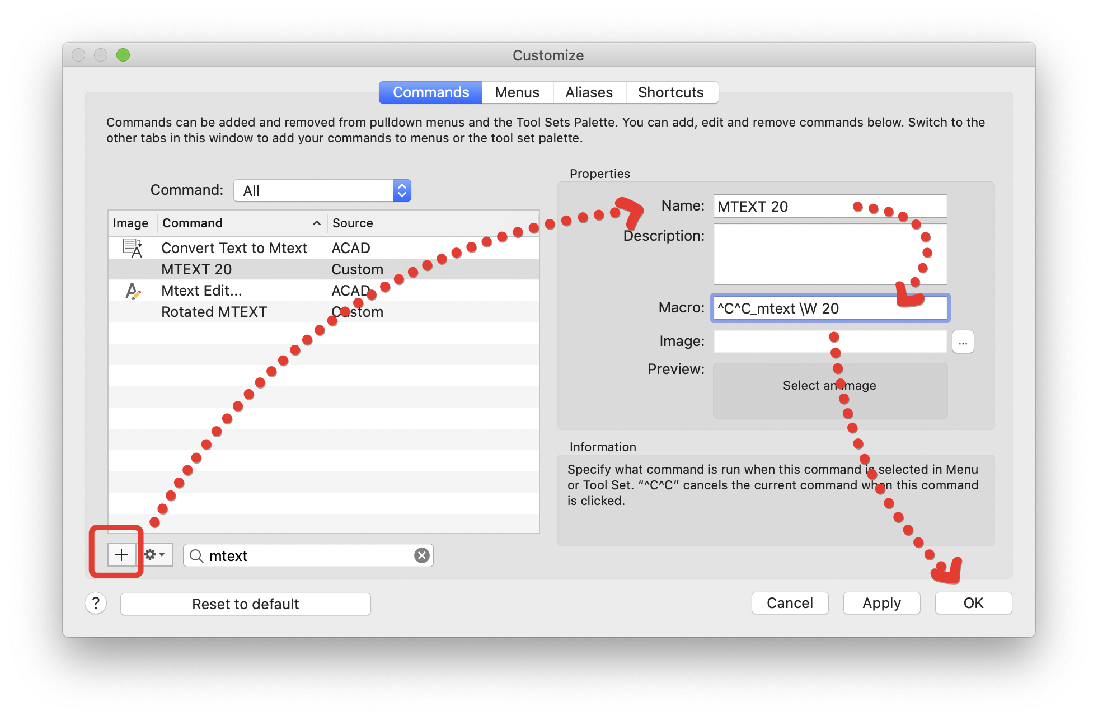
Task: Switch to the Menus tab
Action: point(516,92)
